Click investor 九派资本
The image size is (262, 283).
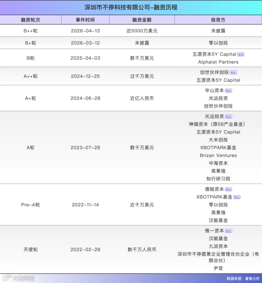click(x=218, y=246)
